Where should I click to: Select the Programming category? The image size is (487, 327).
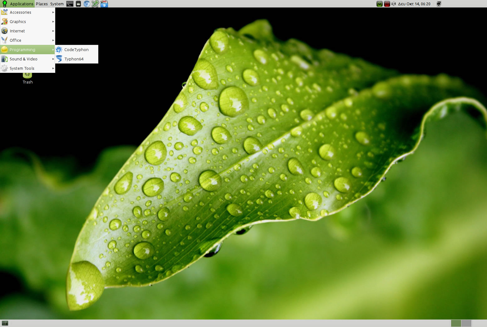click(27, 50)
